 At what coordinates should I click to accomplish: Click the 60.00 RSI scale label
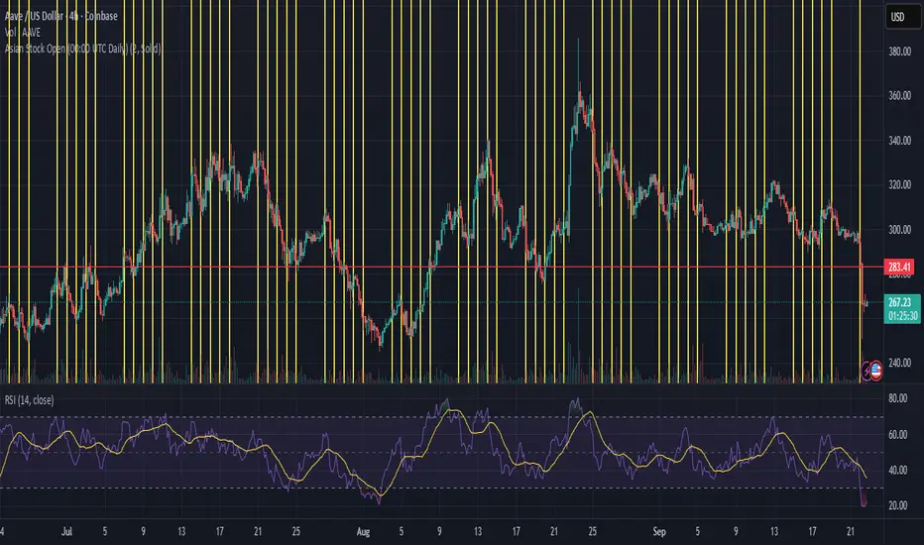coord(898,434)
